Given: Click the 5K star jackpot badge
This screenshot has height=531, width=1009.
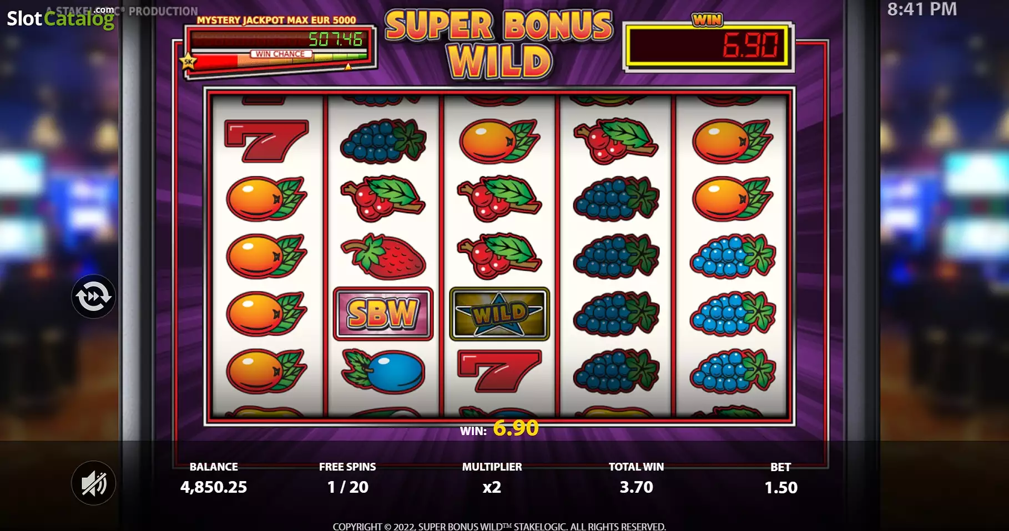Looking at the screenshot, I should [188, 61].
